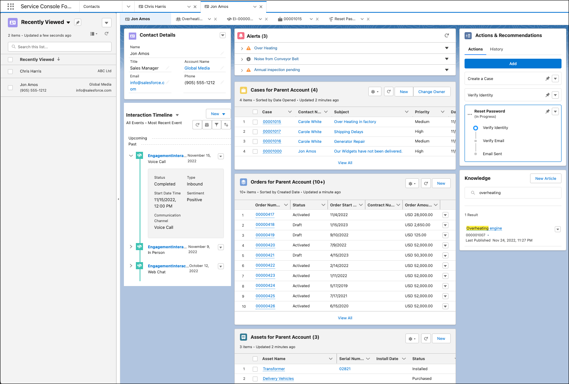
Task: Refresh the Alerts panel
Action: (447, 36)
